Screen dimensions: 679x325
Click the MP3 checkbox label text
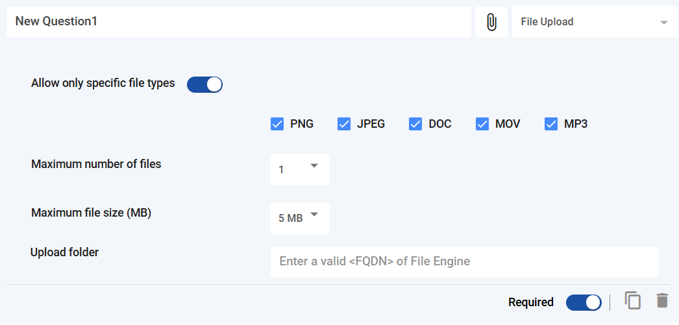pos(576,124)
